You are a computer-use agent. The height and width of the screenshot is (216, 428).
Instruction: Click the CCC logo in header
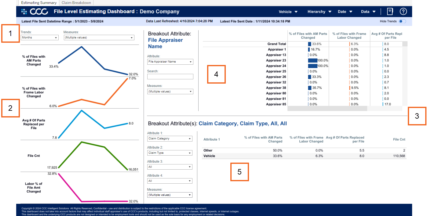pyautogui.click(x=39, y=12)
